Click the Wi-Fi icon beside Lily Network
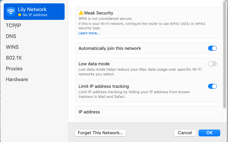The width and height of the screenshot is (228, 142). coord(11,12)
